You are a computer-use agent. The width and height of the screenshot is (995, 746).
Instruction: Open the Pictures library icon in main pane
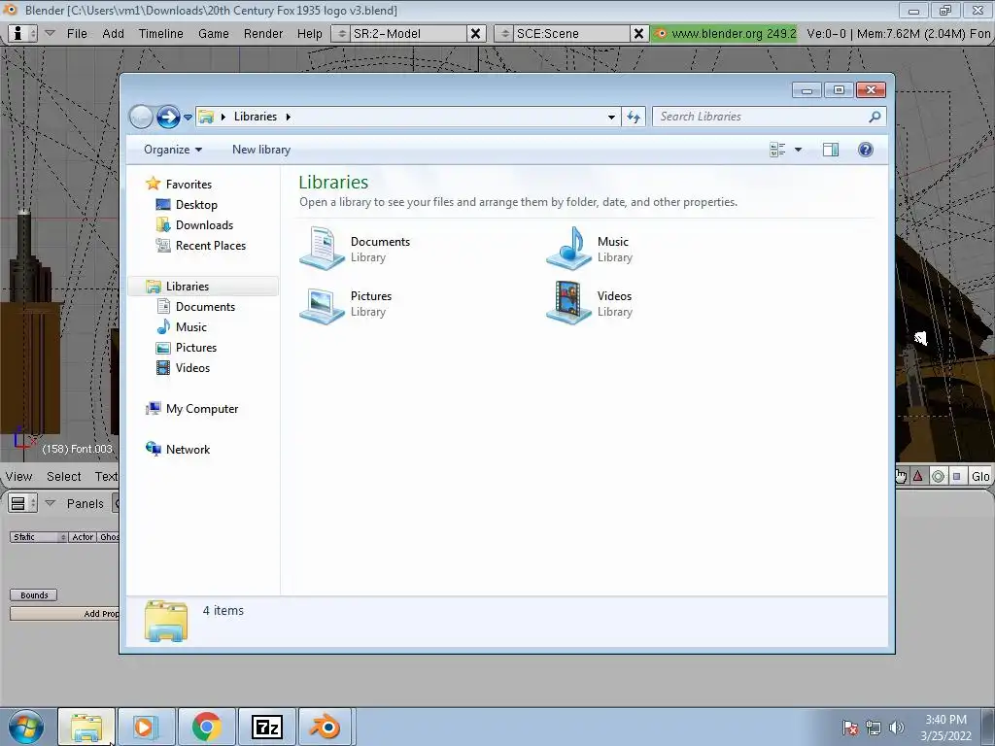click(x=323, y=304)
